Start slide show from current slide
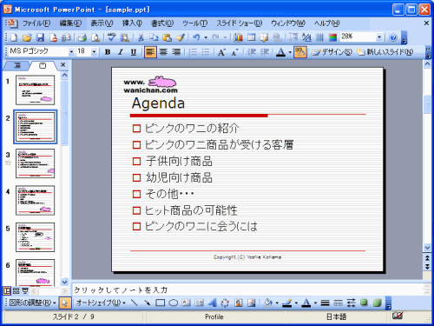This screenshot has height=326, width=434. pyautogui.click(x=25, y=291)
